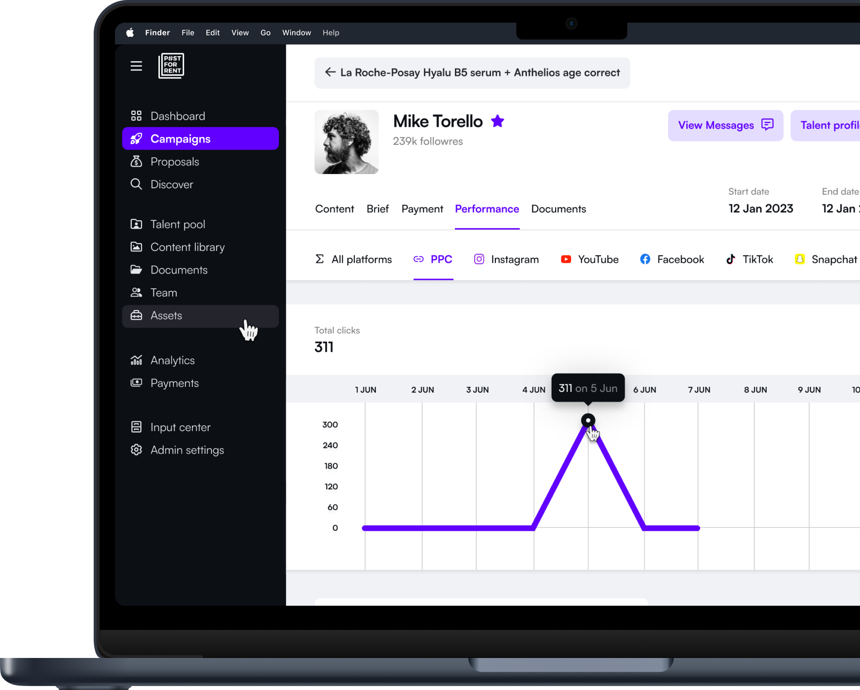
Task: Switch to the Payment tab
Action: [x=422, y=209]
